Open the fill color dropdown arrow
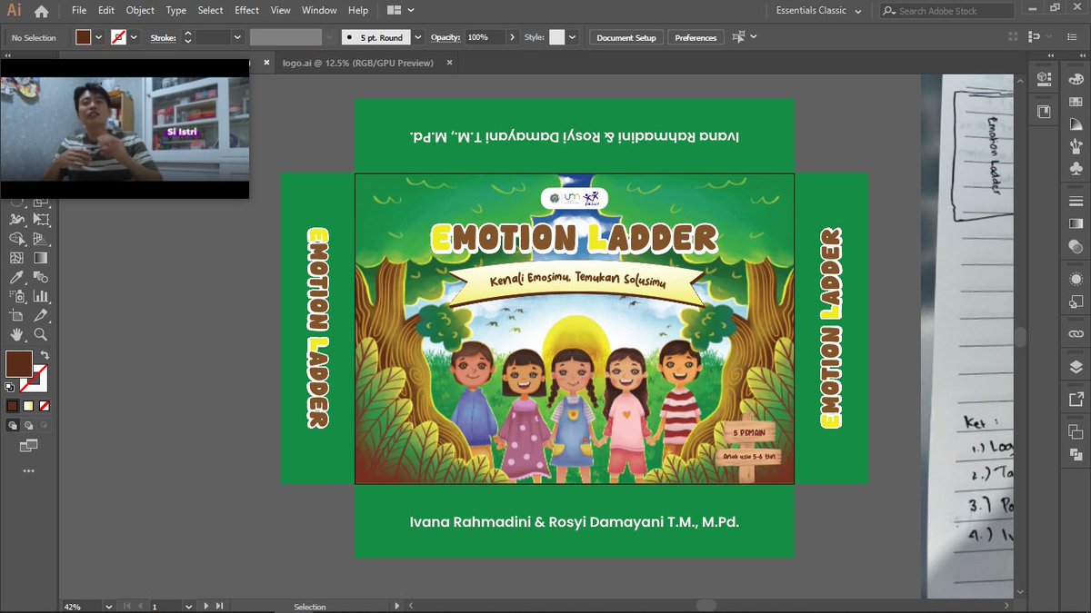The width and height of the screenshot is (1091, 613). pos(98,37)
